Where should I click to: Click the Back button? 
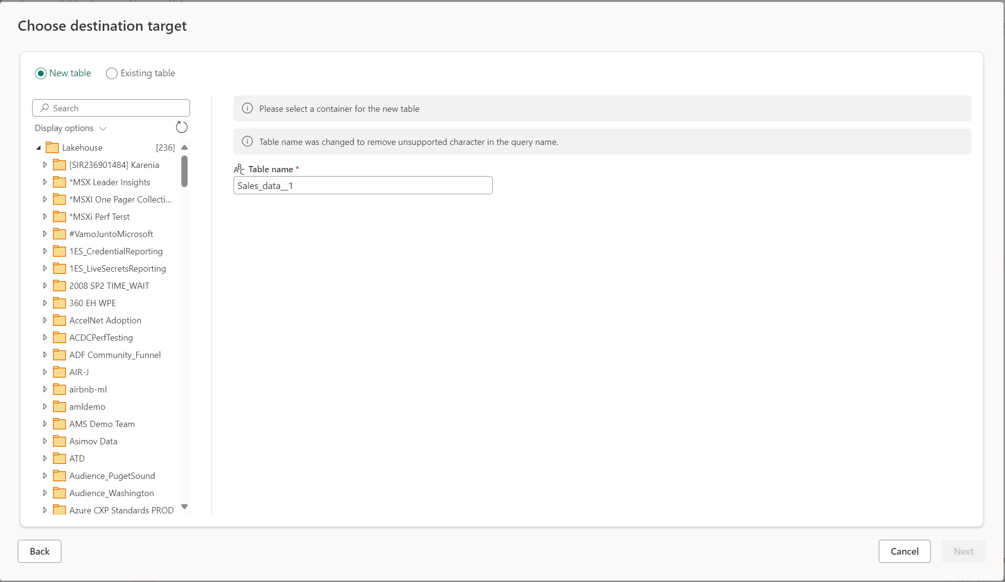(x=39, y=551)
